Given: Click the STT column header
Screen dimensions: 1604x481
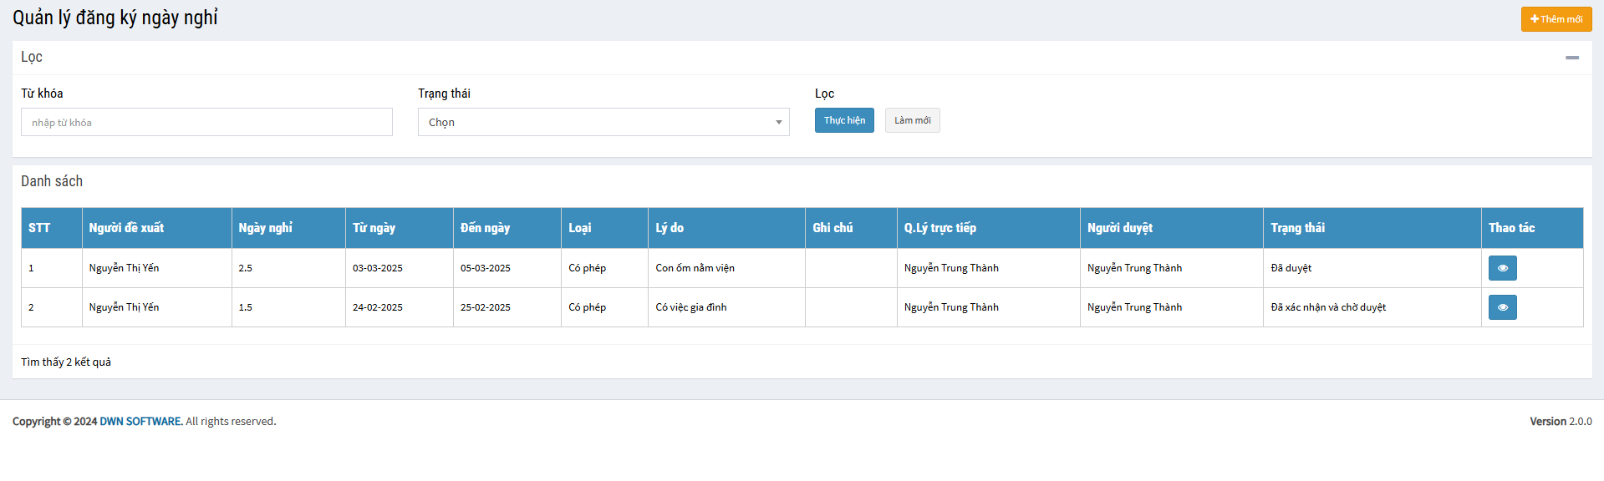Looking at the screenshot, I should click(x=39, y=228).
